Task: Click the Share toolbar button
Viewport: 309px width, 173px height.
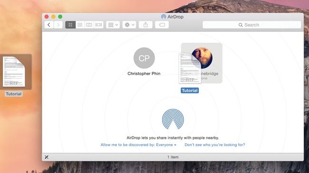Action: (145, 25)
